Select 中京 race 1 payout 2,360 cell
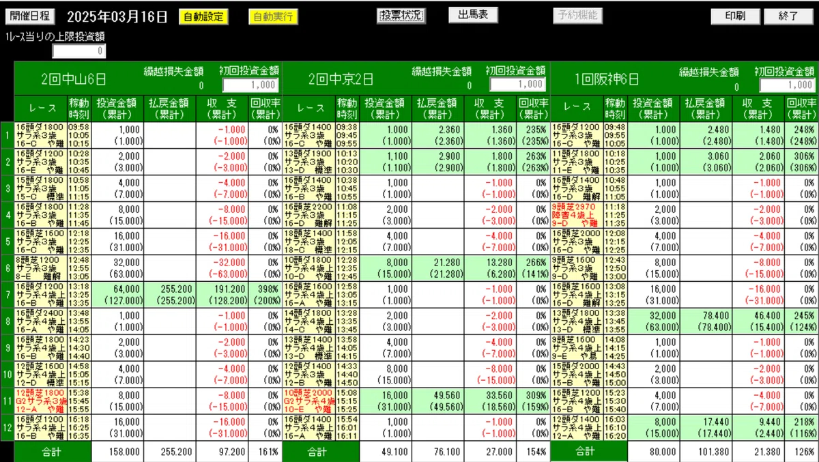 coord(437,135)
